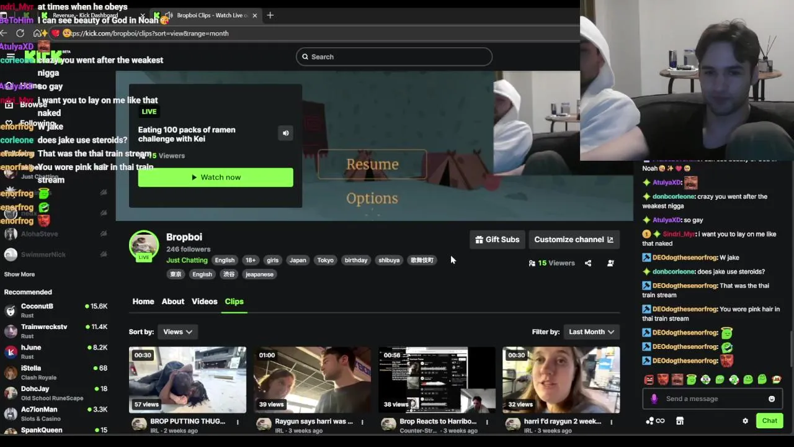Viewport: 794px width, 447px height.
Task: Click the Japan tag chip
Action: (x=298, y=260)
